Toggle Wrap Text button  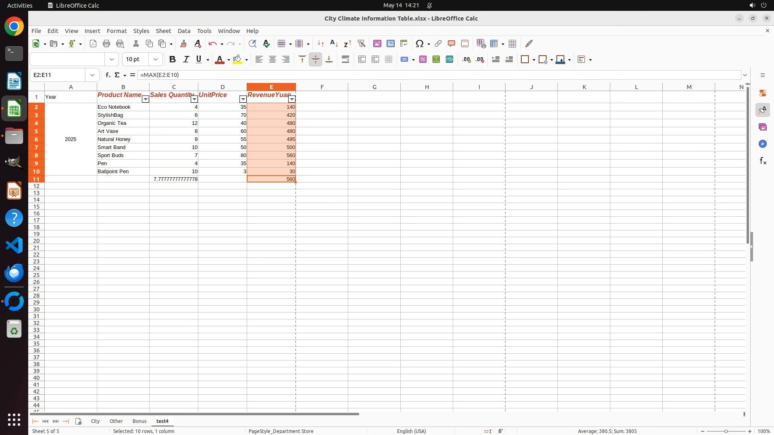pyautogui.click(x=345, y=60)
